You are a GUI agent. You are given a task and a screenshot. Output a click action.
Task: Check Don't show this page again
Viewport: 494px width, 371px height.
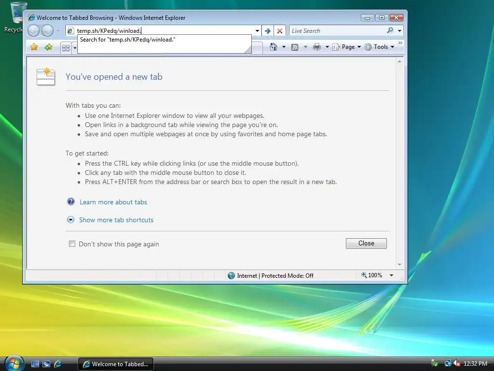pyautogui.click(x=72, y=244)
